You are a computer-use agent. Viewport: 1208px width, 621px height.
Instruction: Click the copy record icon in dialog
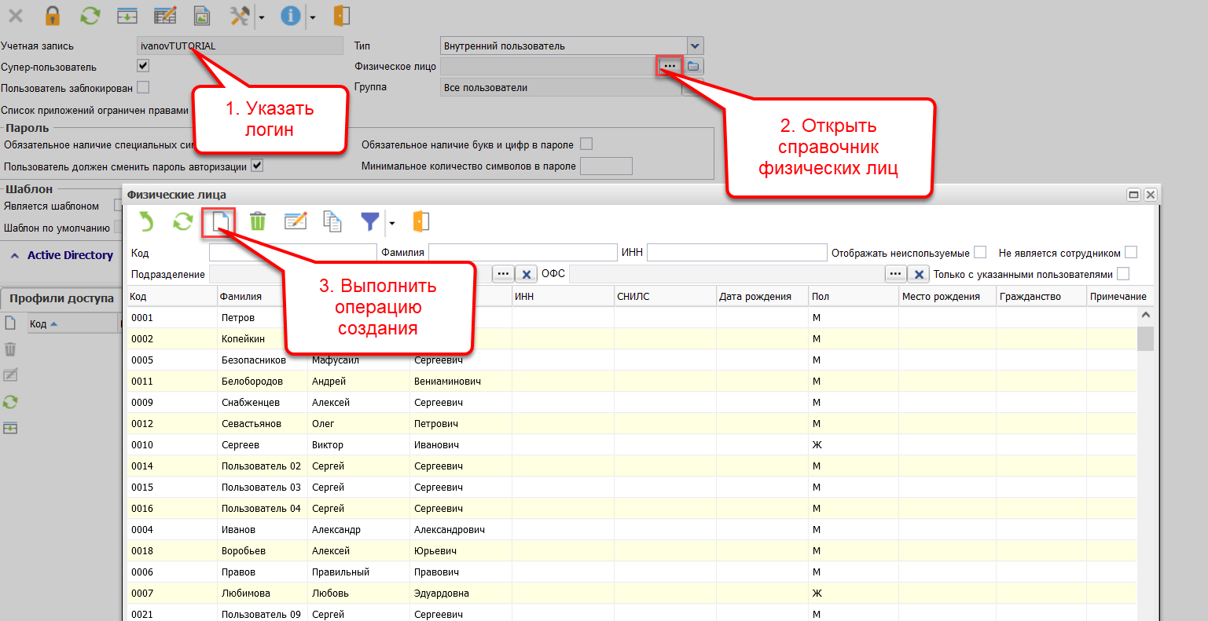pyautogui.click(x=332, y=222)
